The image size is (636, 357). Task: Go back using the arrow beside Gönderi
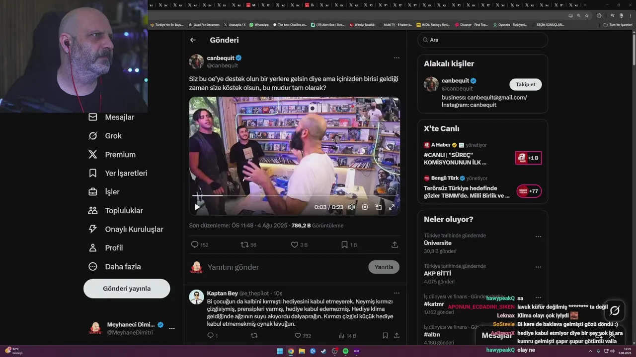tap(193, 40)
